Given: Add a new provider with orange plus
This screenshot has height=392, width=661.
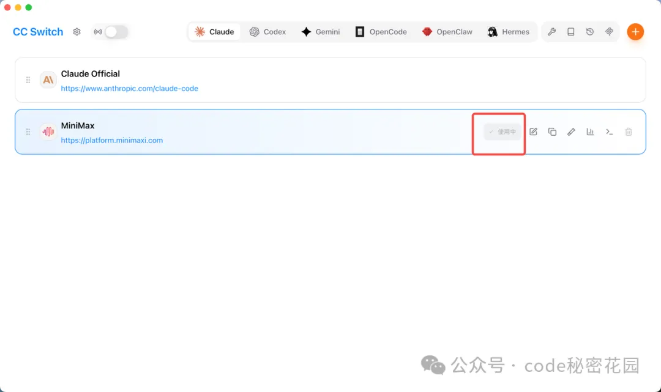Looking at the screenshot, I should [635, 32].
